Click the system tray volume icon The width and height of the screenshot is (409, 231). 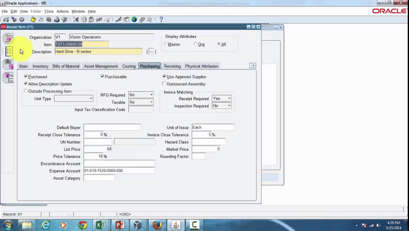click(379, 225)
